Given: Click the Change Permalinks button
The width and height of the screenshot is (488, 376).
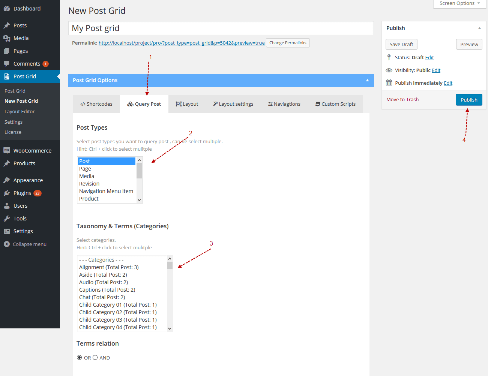Looking at the screenshot, I should (288, 43).
